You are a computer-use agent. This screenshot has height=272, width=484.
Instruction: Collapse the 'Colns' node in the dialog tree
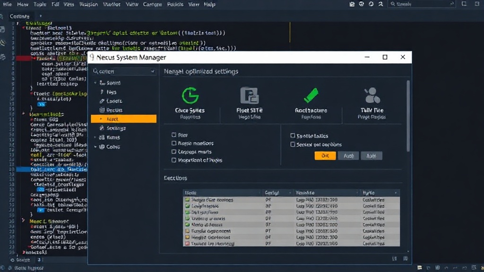95,147
